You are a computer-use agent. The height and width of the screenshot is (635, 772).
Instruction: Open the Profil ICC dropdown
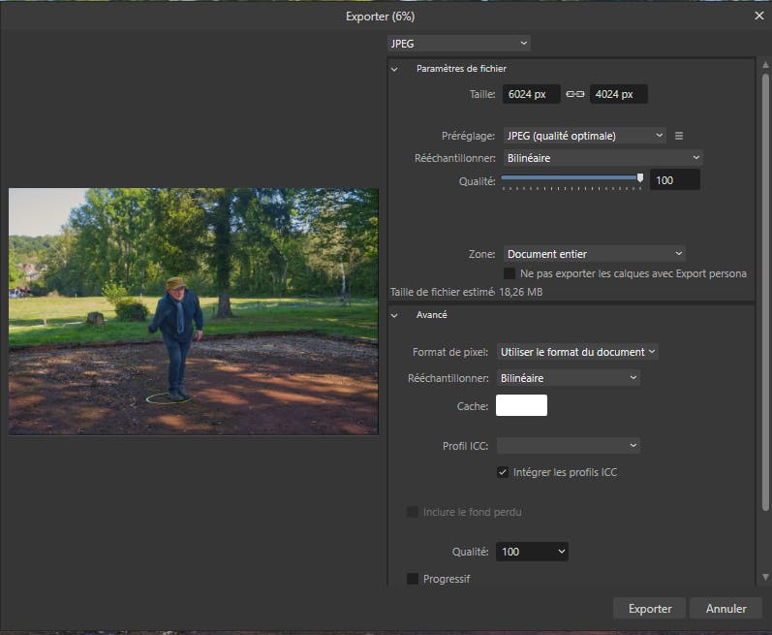pyautogui.click(x=569, y=445)
